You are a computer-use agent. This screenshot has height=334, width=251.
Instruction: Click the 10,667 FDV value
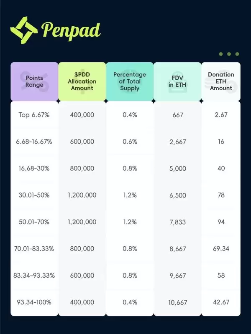tap(178, 302)
